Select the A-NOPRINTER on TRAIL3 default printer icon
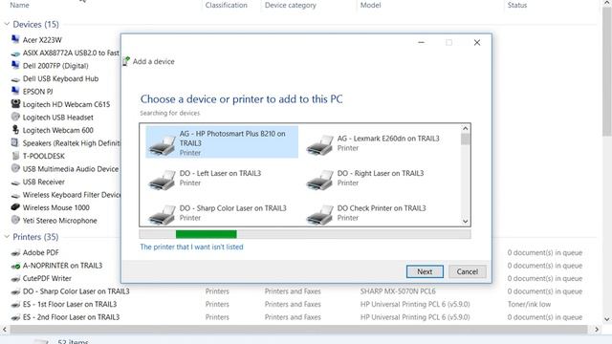 click(x=15, y=266)
